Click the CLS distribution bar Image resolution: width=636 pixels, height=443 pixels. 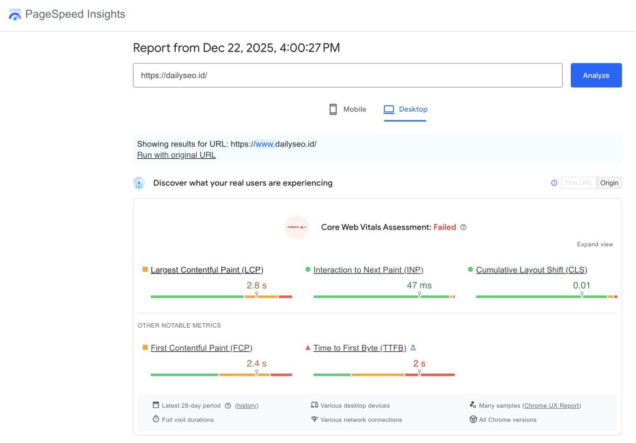(547, 297)
